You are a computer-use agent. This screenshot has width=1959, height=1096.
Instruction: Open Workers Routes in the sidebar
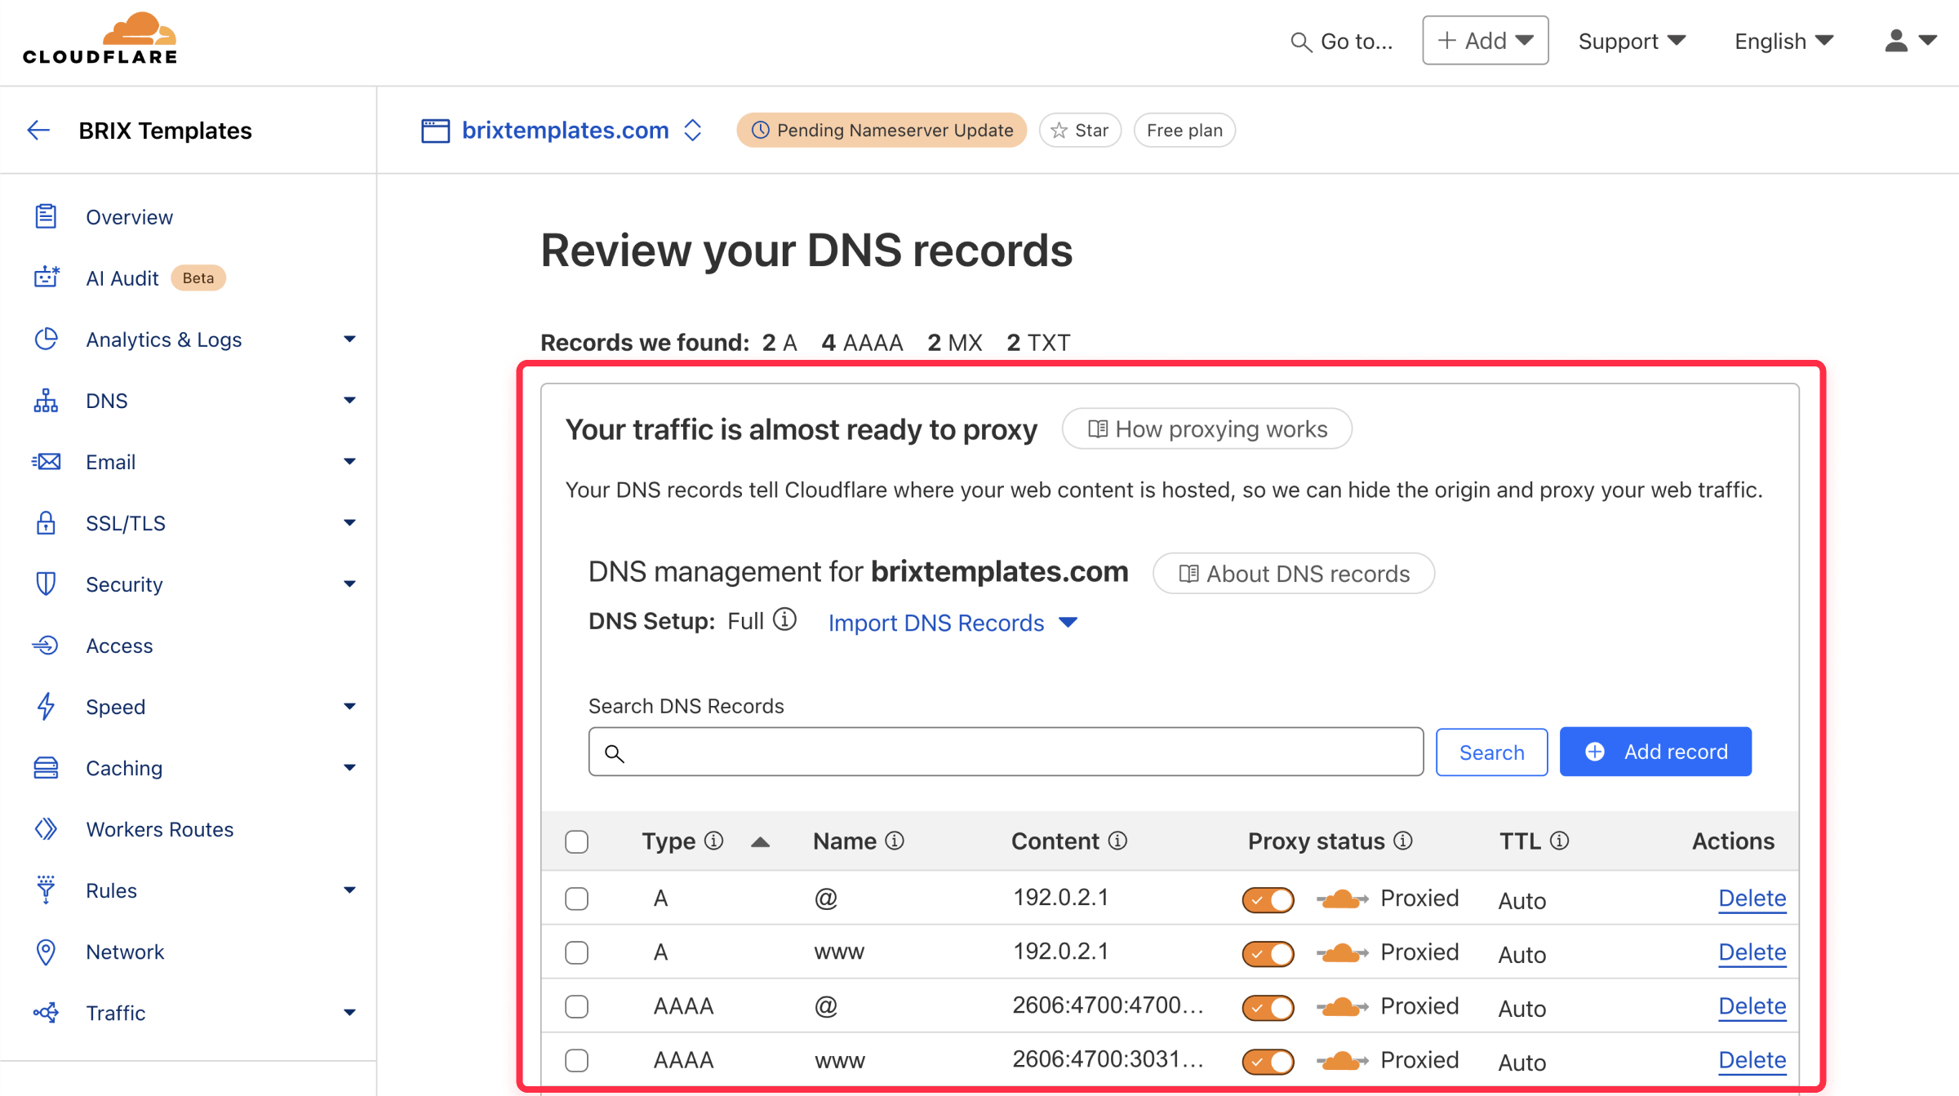[160, 829]
